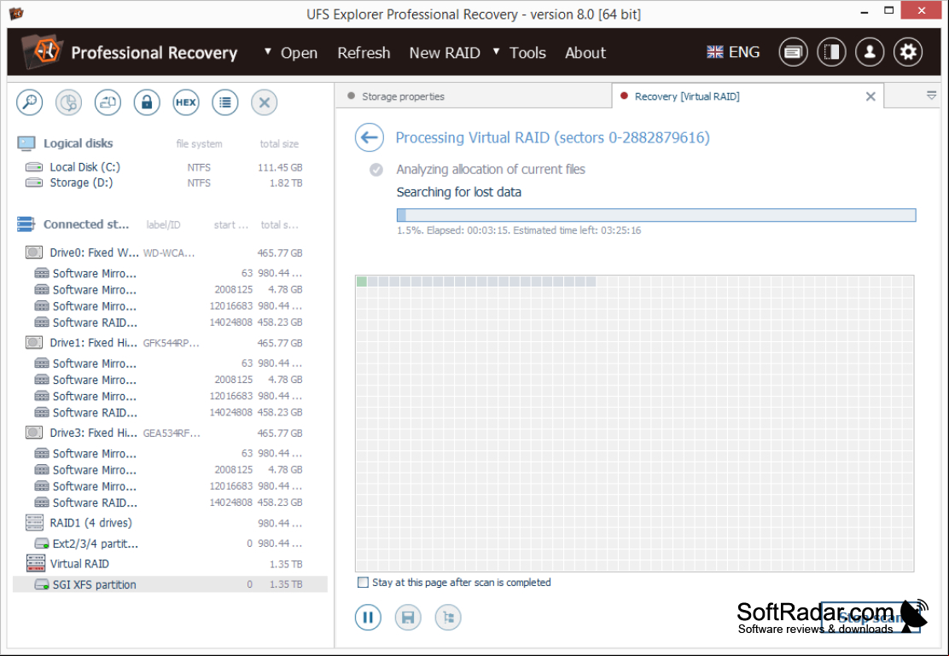The width and height of the screenshot is (949, 656).
Task: Open the Tools menu
Action: 527,53
